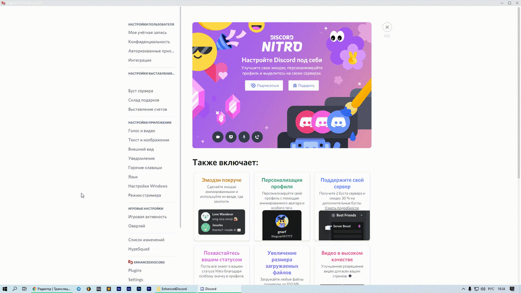Screen dimensions: 521x293
Task: Switch to the Chrome Редактор window
Action: (52, 289)
